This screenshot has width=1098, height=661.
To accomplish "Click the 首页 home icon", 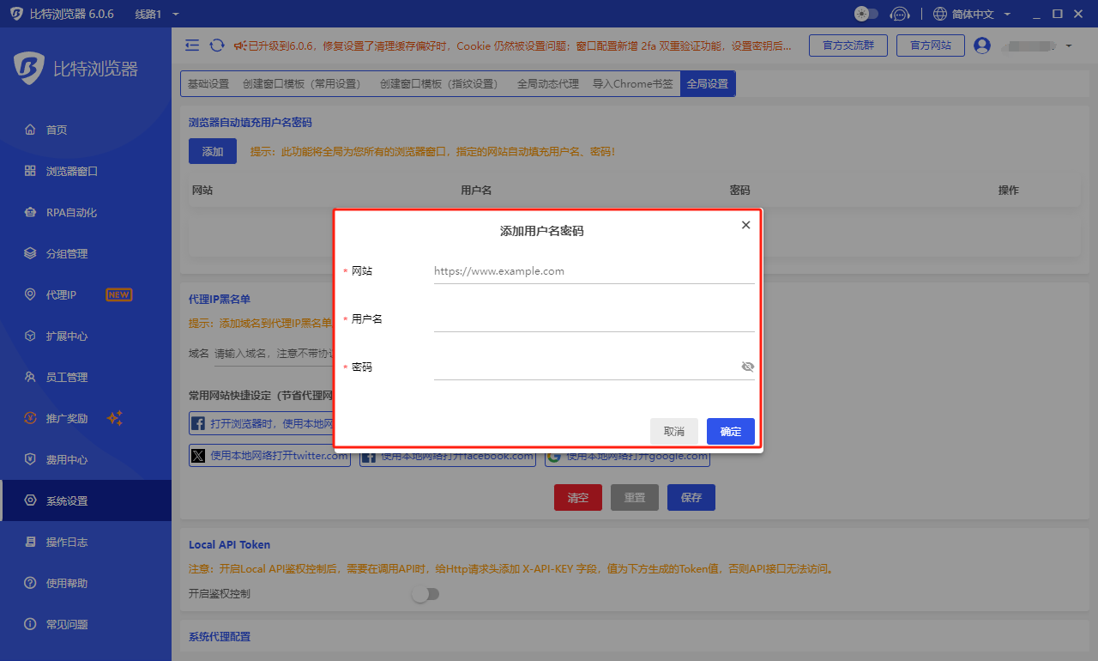I will click(x=30, y=130).
